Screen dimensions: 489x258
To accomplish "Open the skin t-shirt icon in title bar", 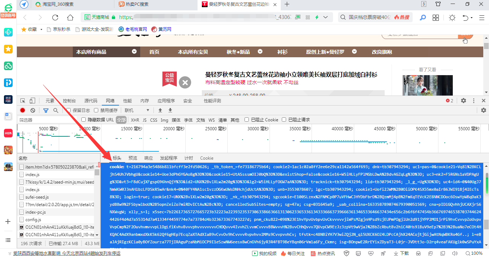I will [x=438, y=4].
